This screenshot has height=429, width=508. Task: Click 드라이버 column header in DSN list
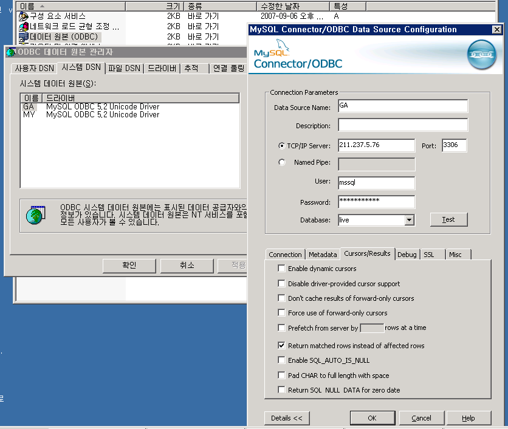(140, 98)
